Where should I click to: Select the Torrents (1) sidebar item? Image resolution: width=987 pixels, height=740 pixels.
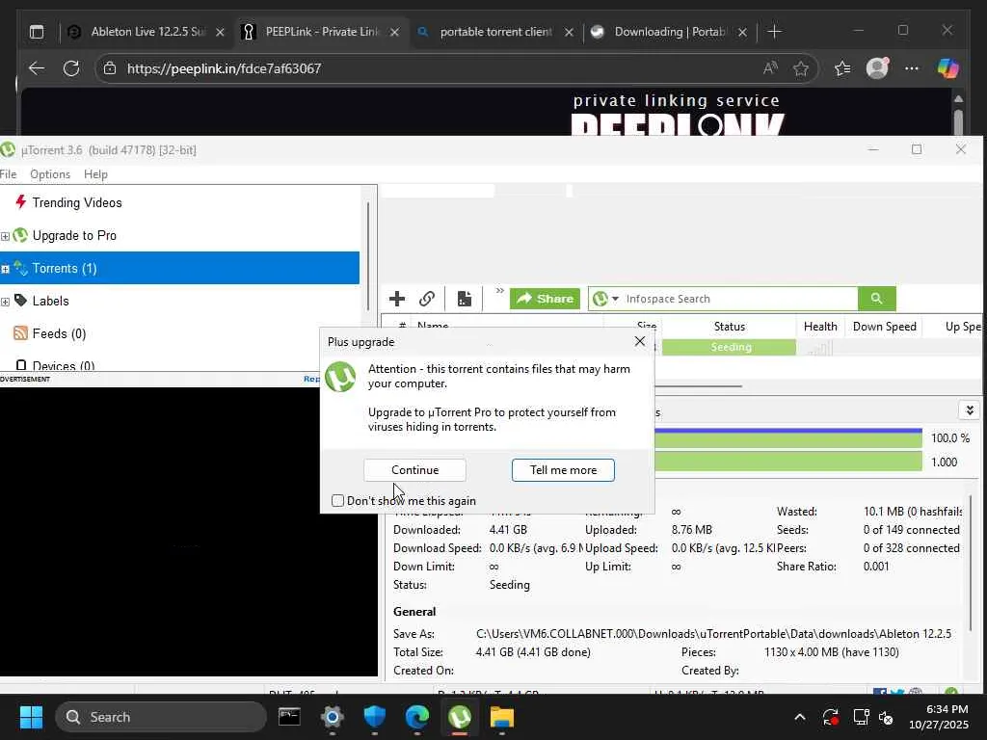click(x=179, y=268)
